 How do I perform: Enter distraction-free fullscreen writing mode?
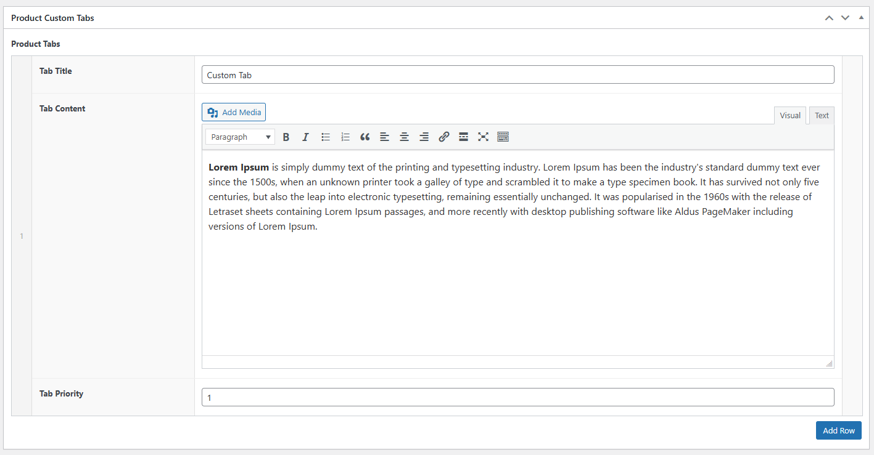point(483,137)
